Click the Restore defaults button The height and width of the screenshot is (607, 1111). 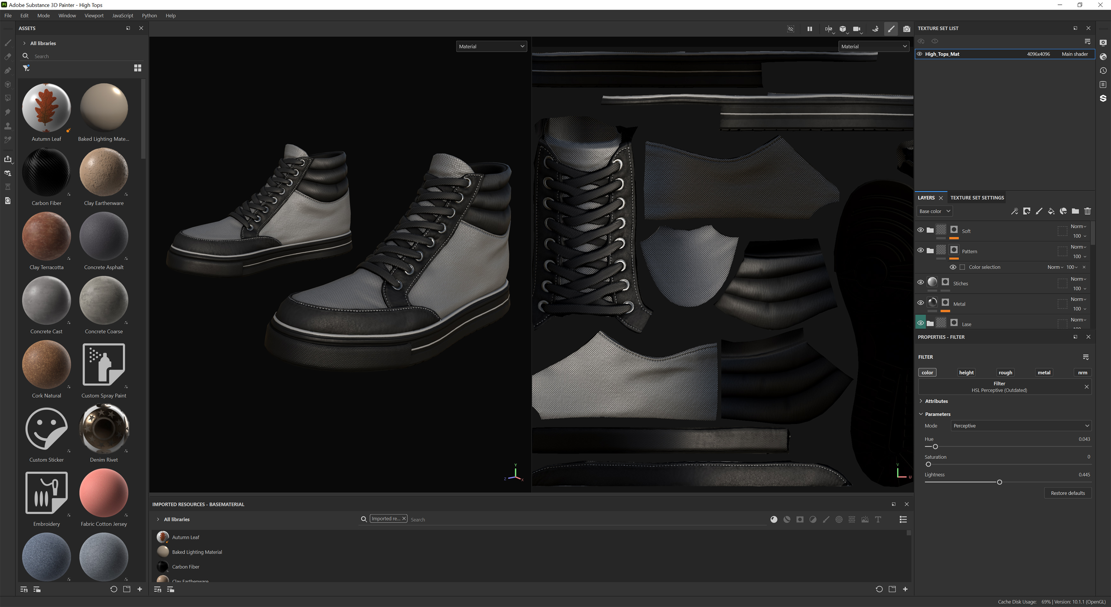(x=1068, y=493)
